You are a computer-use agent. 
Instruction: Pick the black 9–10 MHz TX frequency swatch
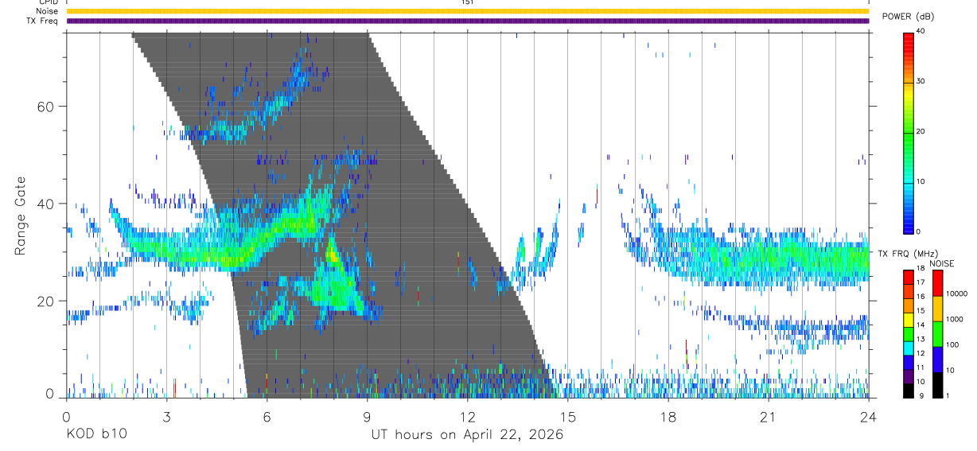coord(909,391)
